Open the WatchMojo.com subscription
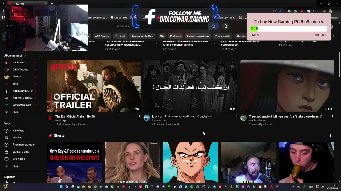This screenshot has width=341, height=191. point(20,105)
